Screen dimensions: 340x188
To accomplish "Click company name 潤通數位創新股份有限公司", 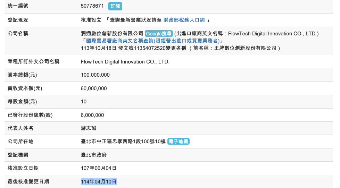I will (112, 34).
